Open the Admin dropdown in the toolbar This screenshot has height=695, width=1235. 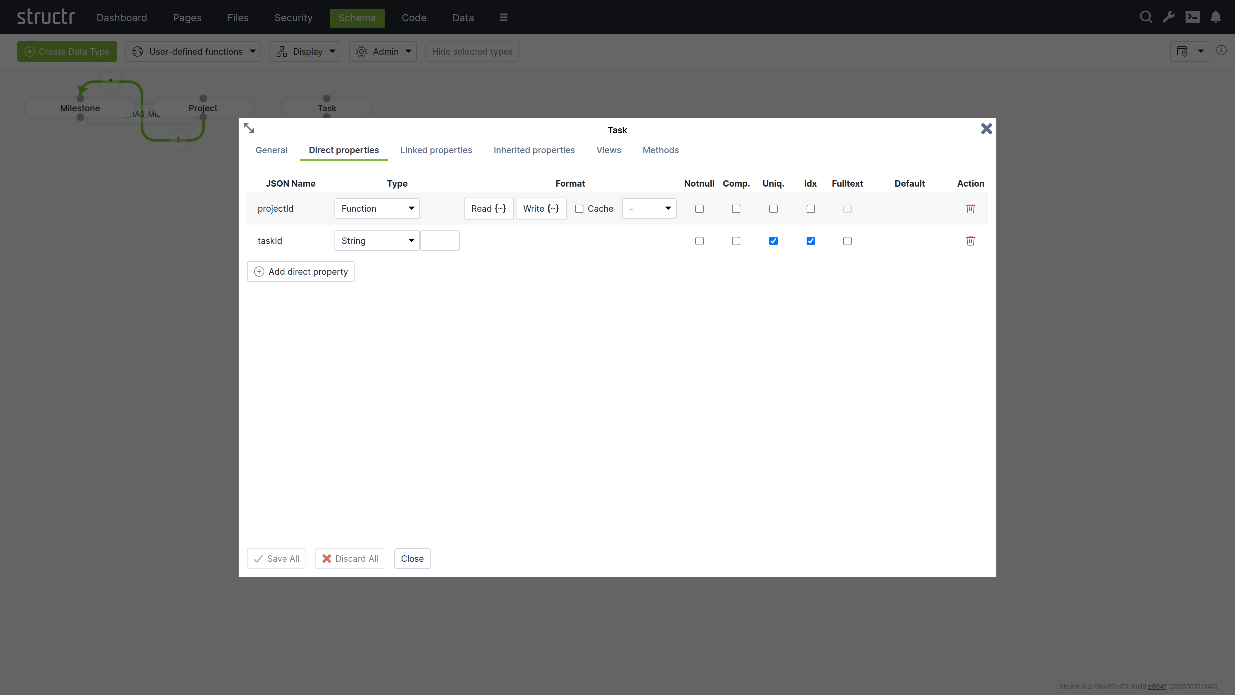pyautogui.click(x=383, y=51)
